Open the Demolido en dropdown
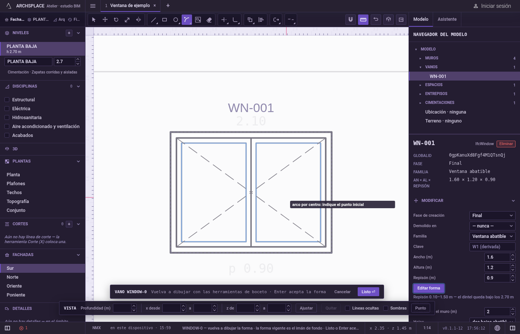The width and height of the screenshot is (520, 334). [493, 226]
